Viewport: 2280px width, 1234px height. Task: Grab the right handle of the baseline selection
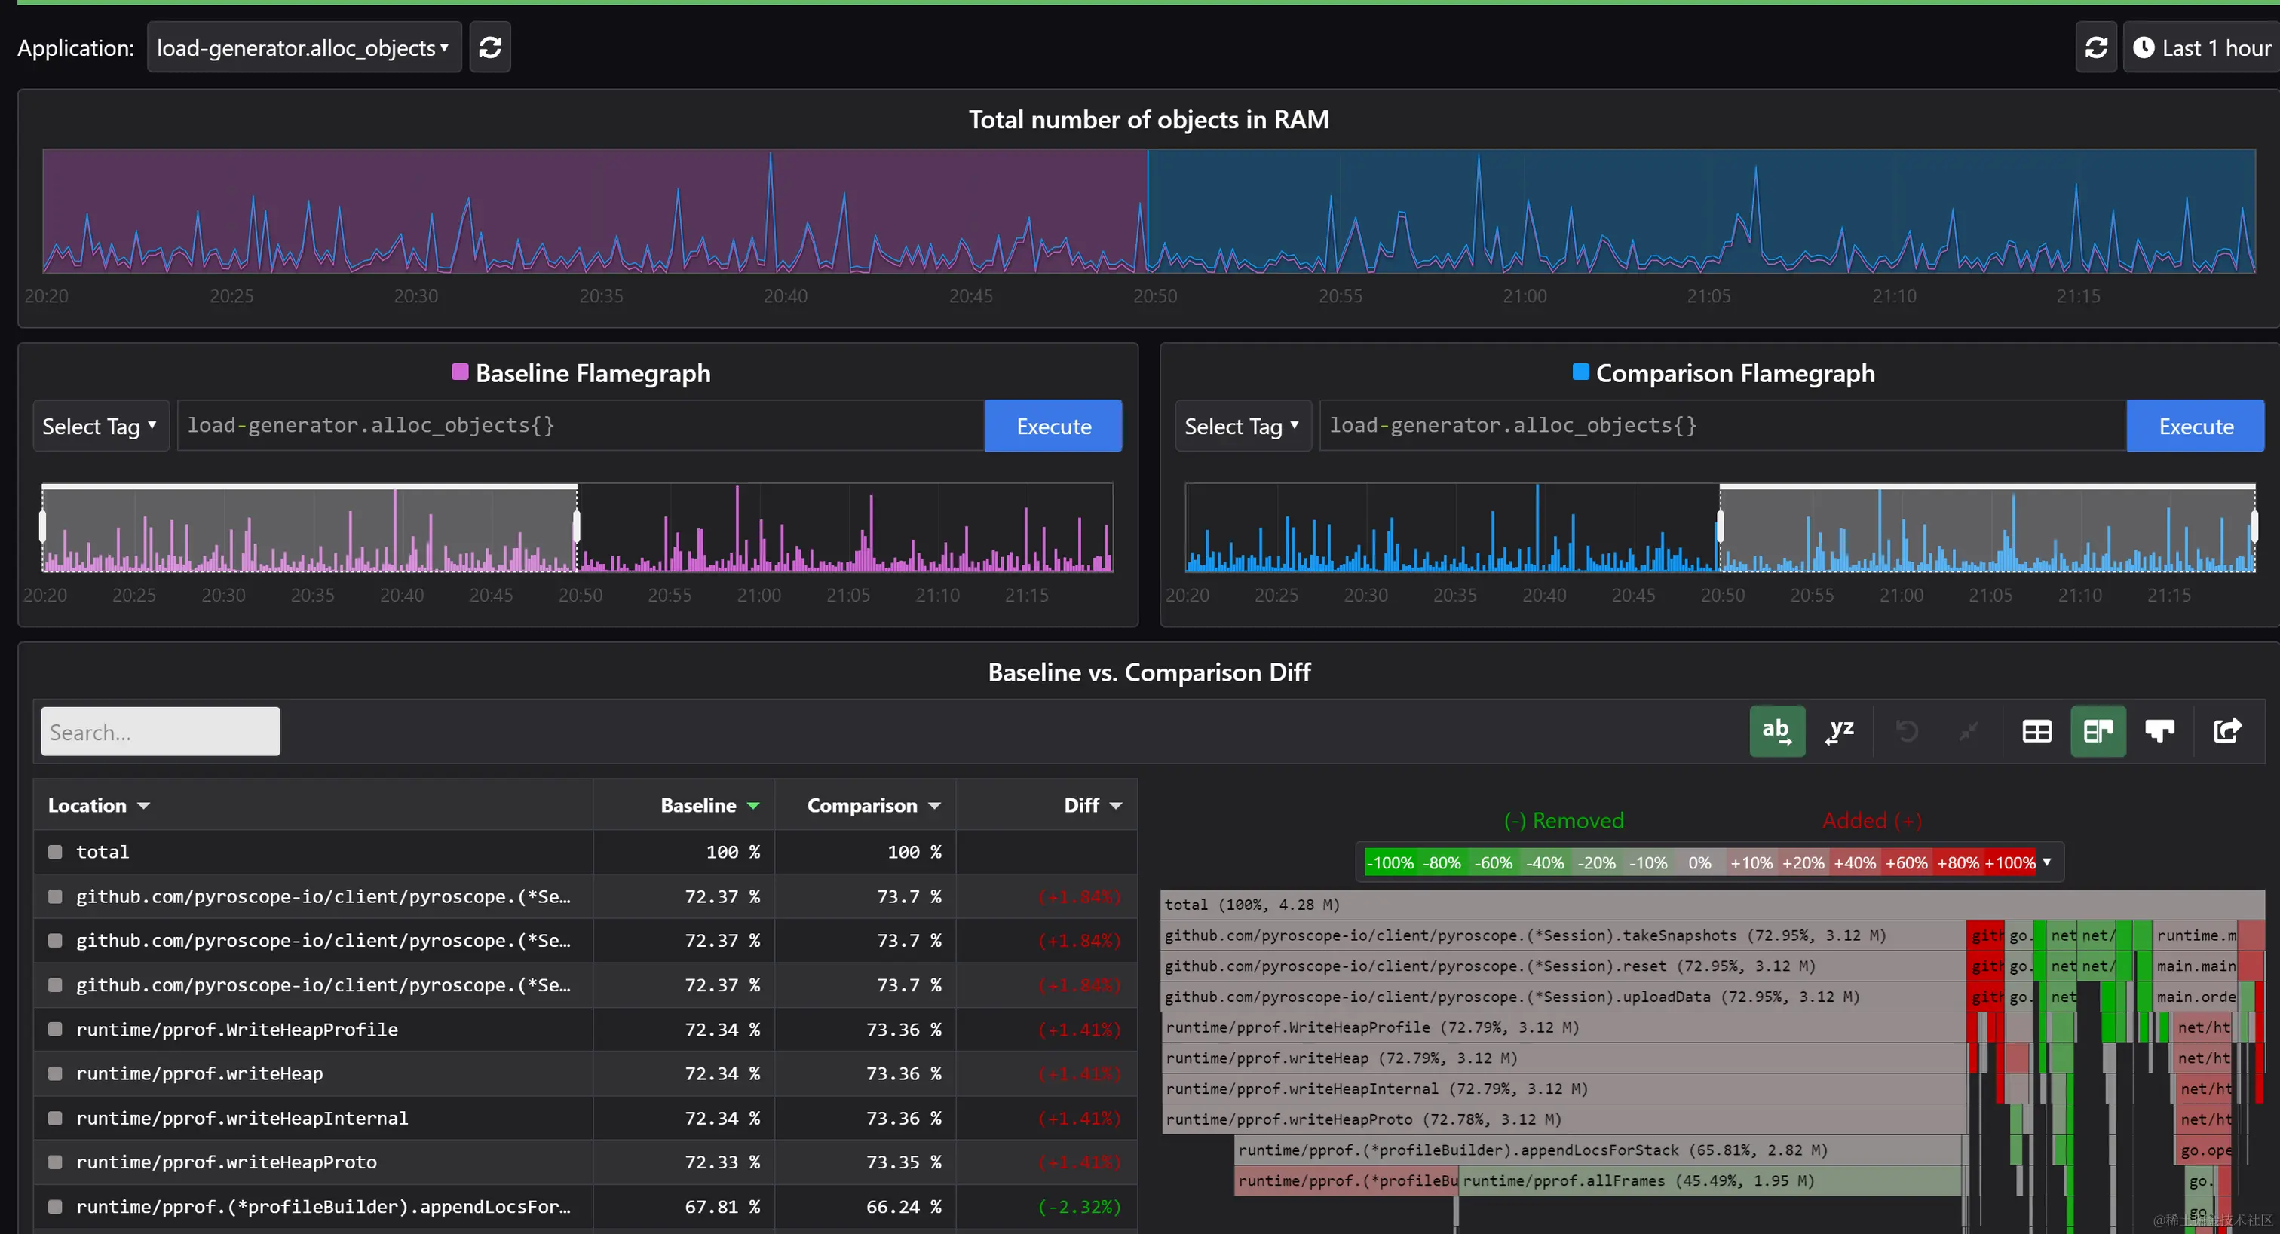tap(577, 527)
